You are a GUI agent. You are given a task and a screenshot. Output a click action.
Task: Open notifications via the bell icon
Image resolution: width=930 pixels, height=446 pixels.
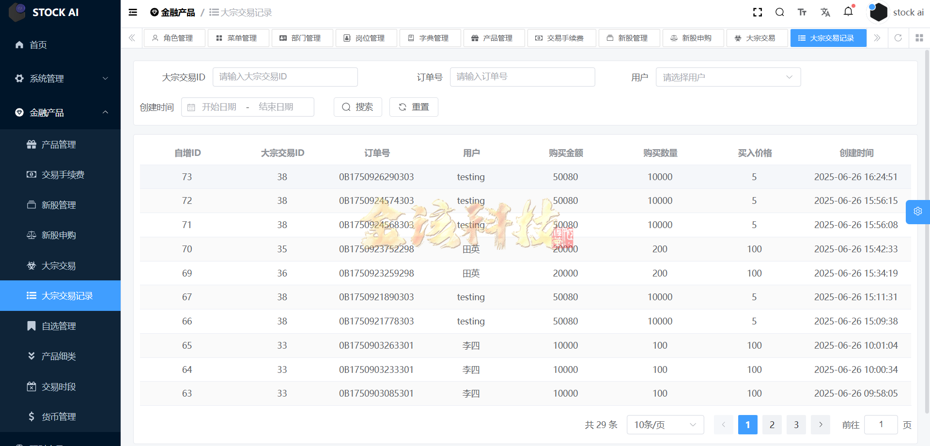(848, 12)
